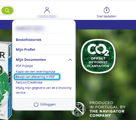This screenshot has height=120, width=136.
Task: Open Mijn Profiel menu entry
Action: point(25,50)
